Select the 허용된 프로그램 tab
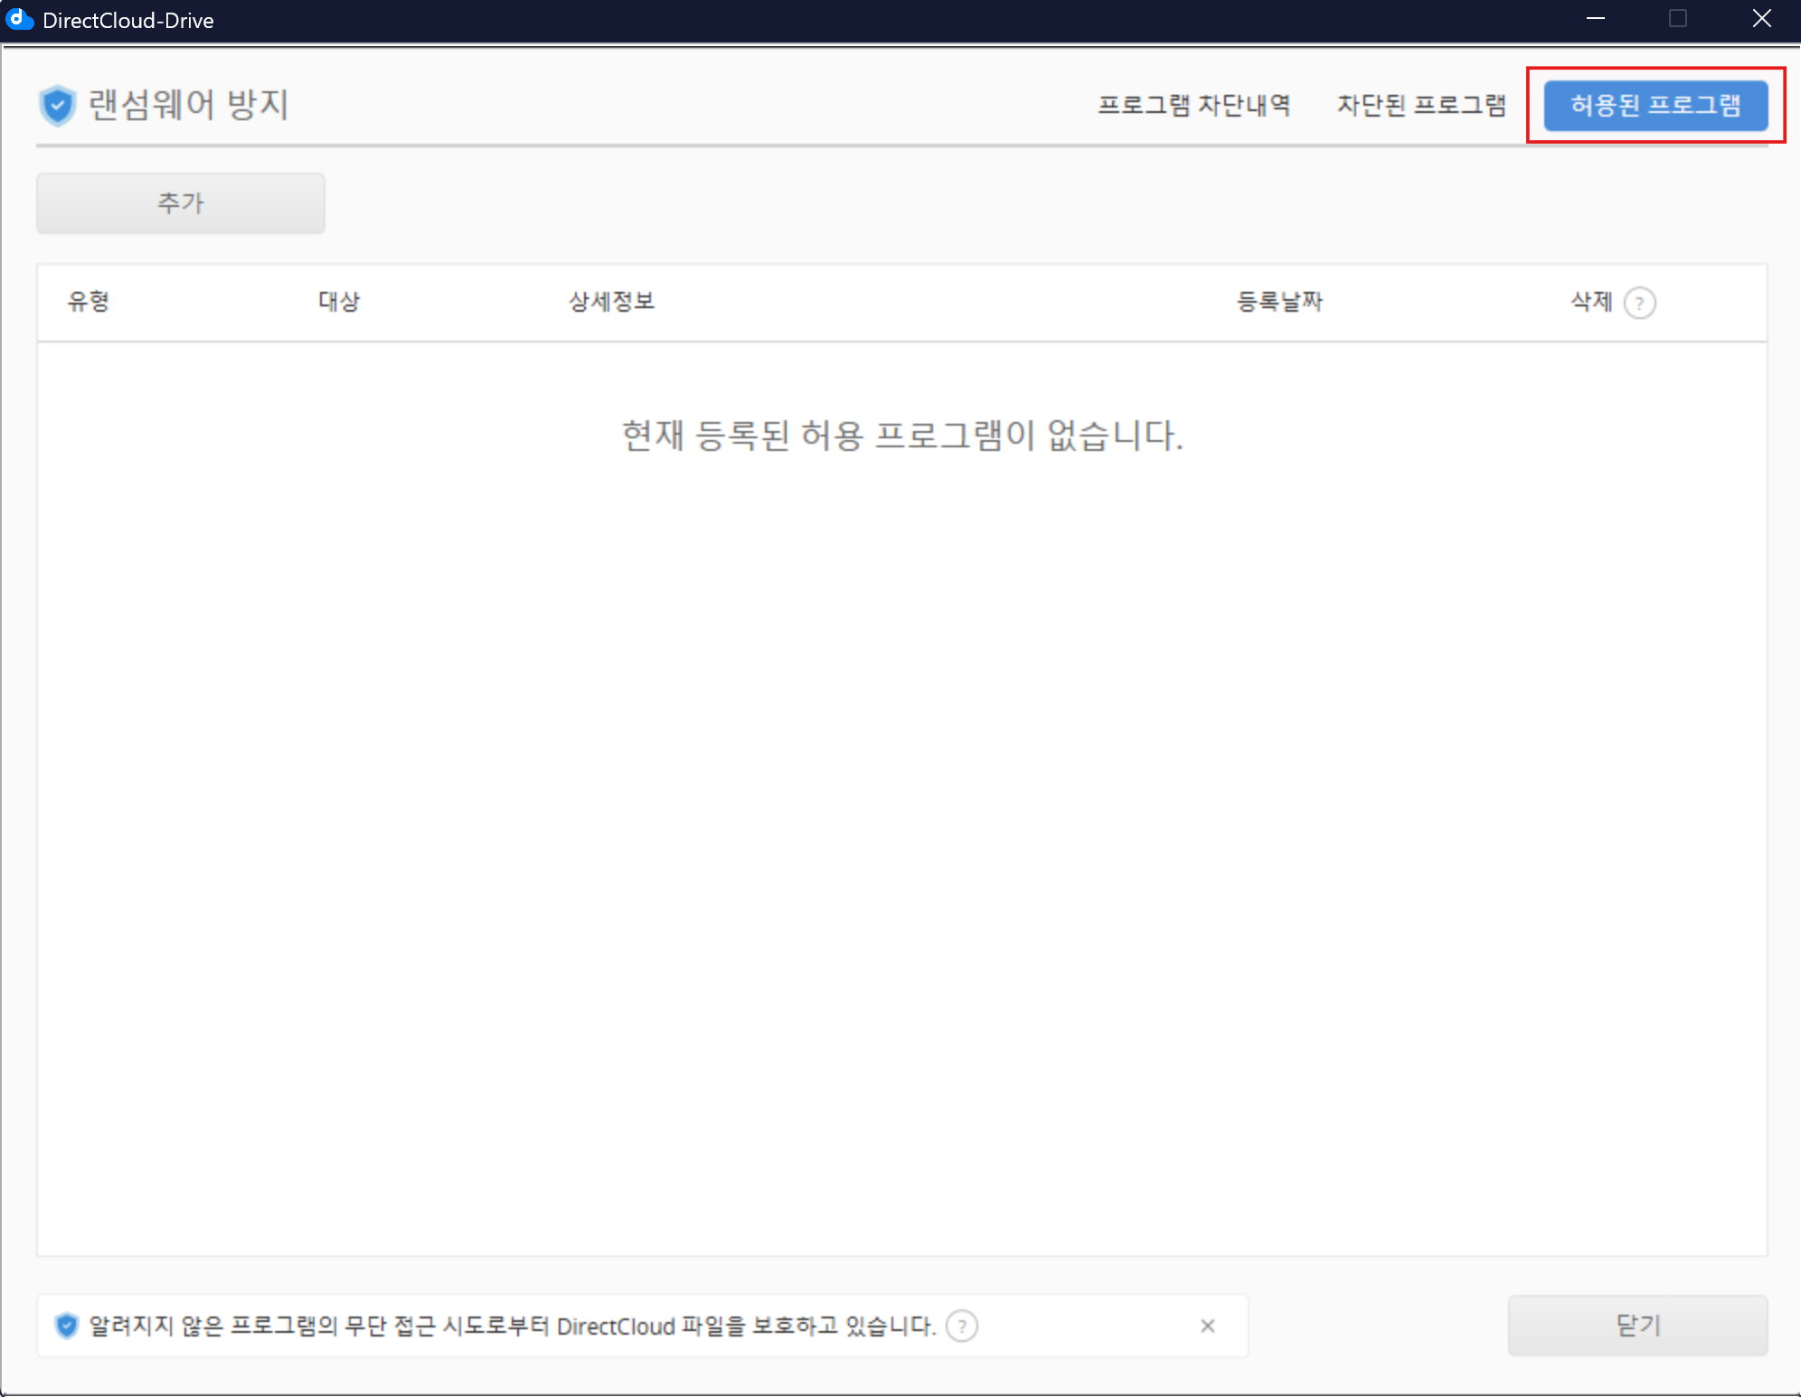The image size is (1801, 1397). [1655, 106]
